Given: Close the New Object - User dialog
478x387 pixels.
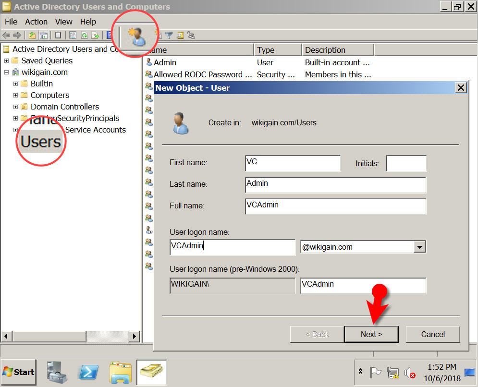Looking at the screenshot, I should click(461, 88).
